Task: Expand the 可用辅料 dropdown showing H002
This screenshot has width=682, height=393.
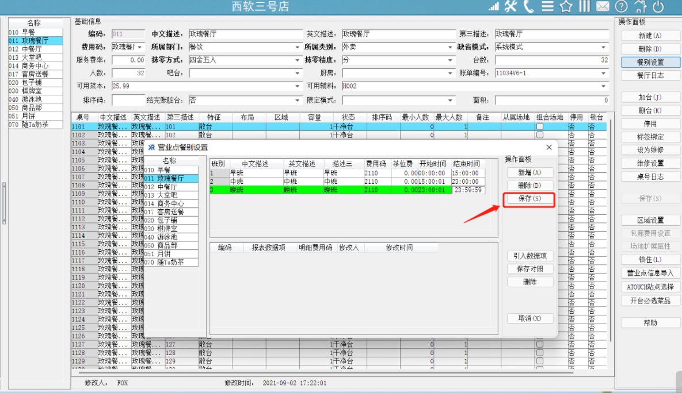Action: tap(603, 86)
